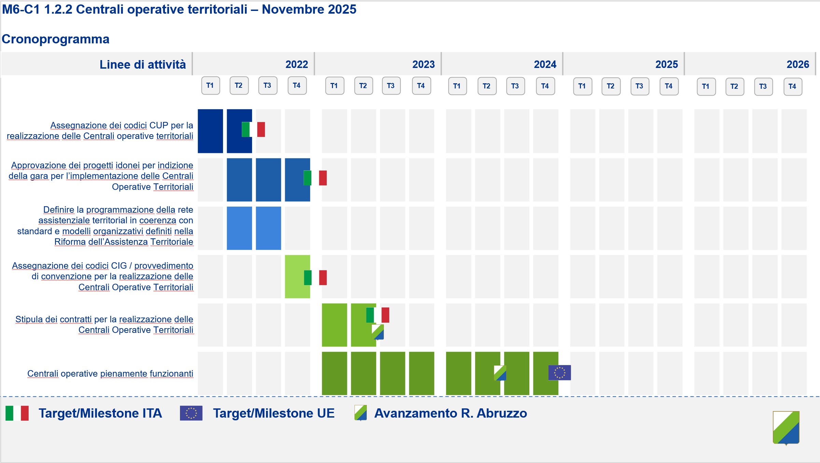
Task: Click Italian flag in Stipula dei contratti row
Action: pos(377,315)
